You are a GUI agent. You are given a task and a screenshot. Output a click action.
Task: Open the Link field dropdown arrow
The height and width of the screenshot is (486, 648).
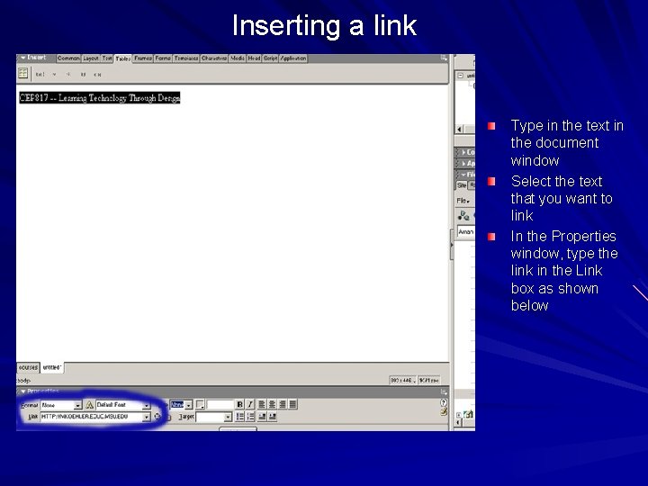point(147,418)
